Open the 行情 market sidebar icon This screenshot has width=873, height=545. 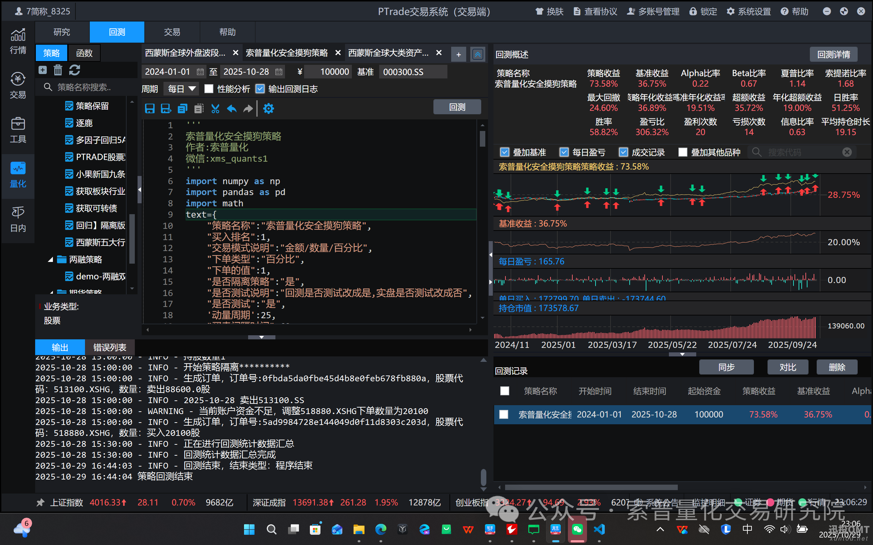tap(18, 41)
